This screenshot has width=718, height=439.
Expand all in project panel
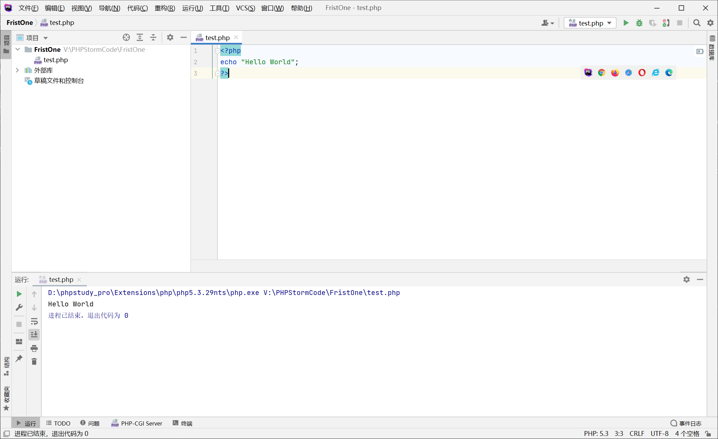click(x=140, y=37)
